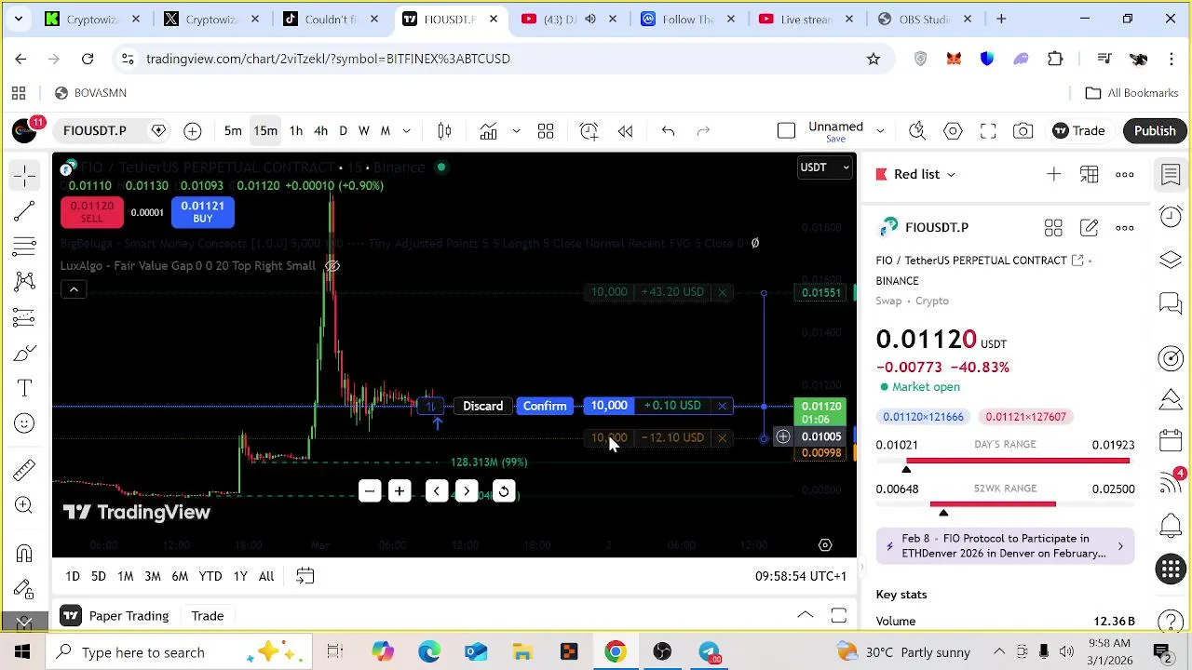Image resolution: width=1192 pixels, height=670 pixels.
Task: Undo the last chart action
Action: tap(668, 131)
